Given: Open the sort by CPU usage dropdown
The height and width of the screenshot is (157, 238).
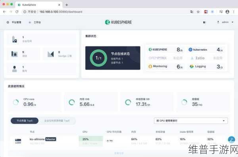Looking at the screenshot, I should tap(191, 121).
